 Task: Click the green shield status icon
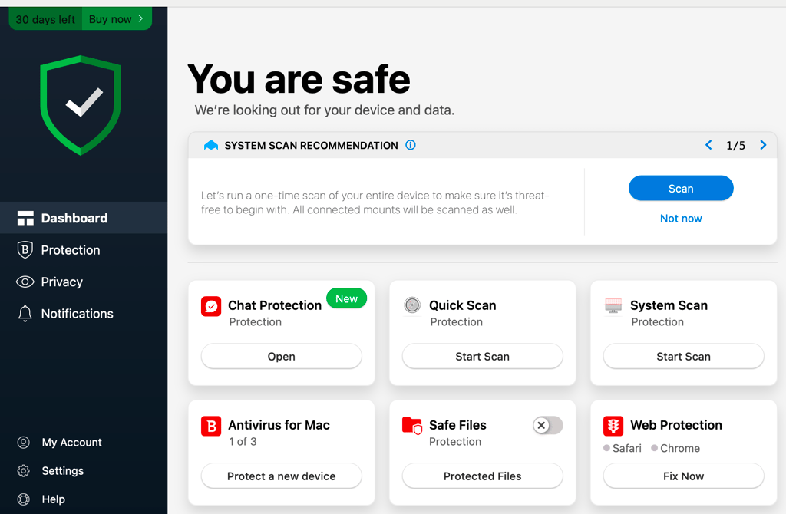point(81,105)
